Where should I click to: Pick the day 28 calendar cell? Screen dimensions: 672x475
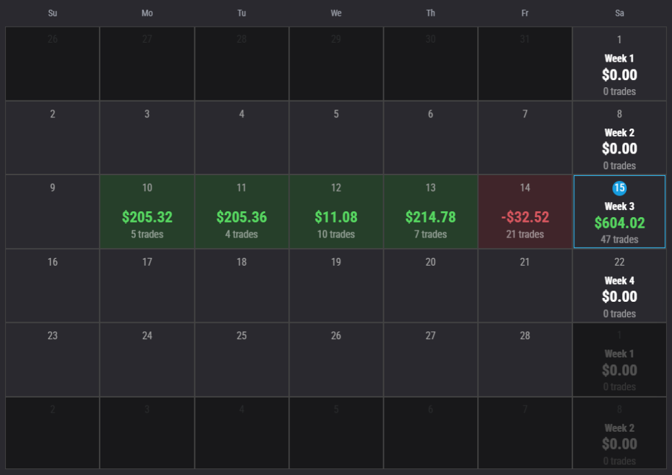[525, 360]
